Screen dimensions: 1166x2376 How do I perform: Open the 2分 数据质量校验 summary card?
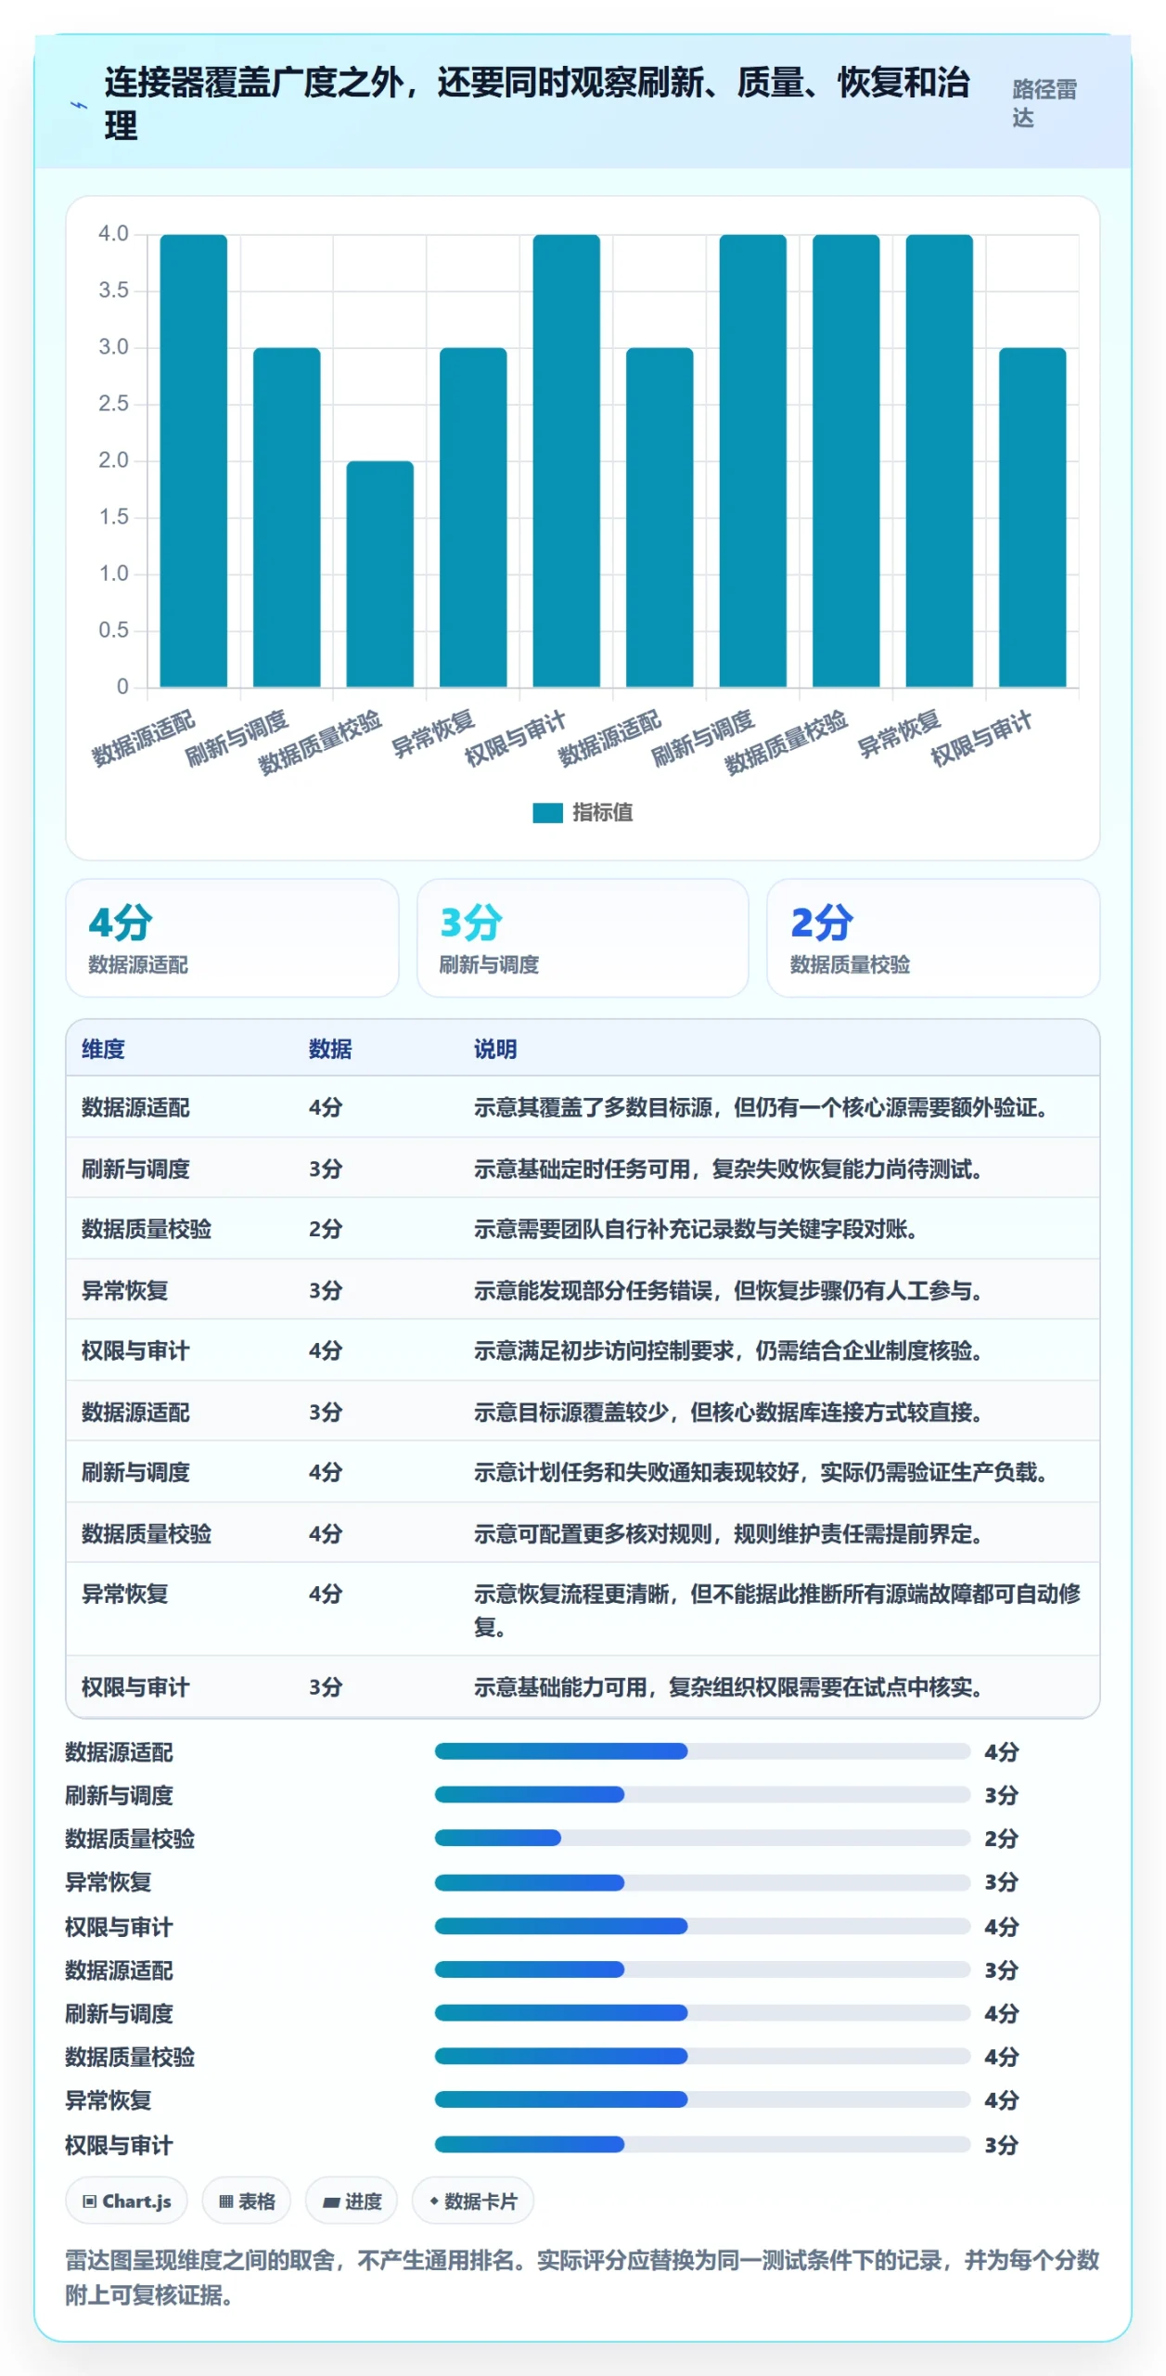pos(933,937)
